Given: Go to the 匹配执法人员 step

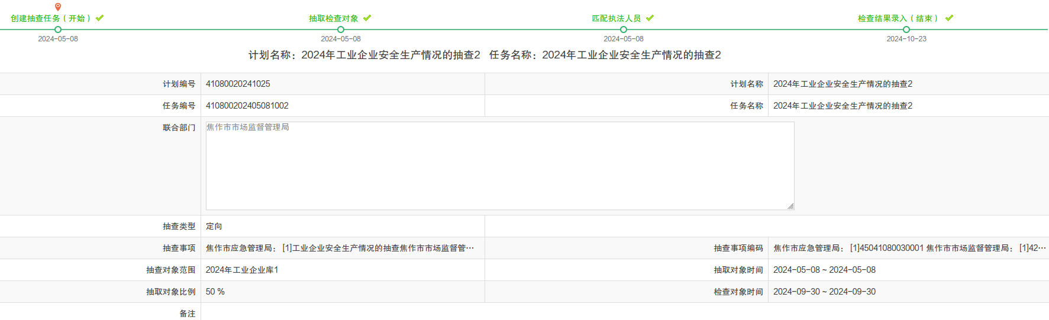Looking at the screenshot, I should (617, 18).
